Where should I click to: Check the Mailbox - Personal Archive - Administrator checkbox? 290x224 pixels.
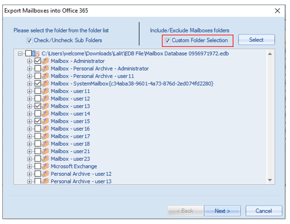38,69
